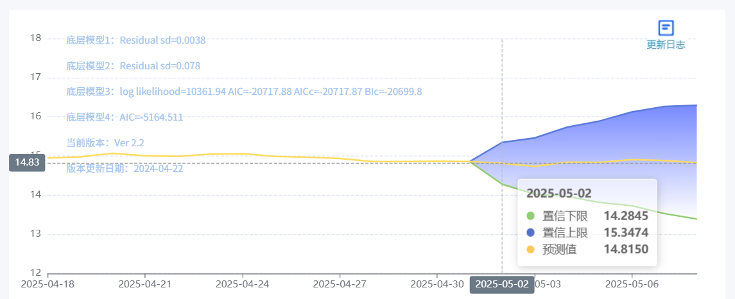Click the 14.83 y-axis pointer label
The height and width of the screenshot is (299, 735).
coord(27,162)
